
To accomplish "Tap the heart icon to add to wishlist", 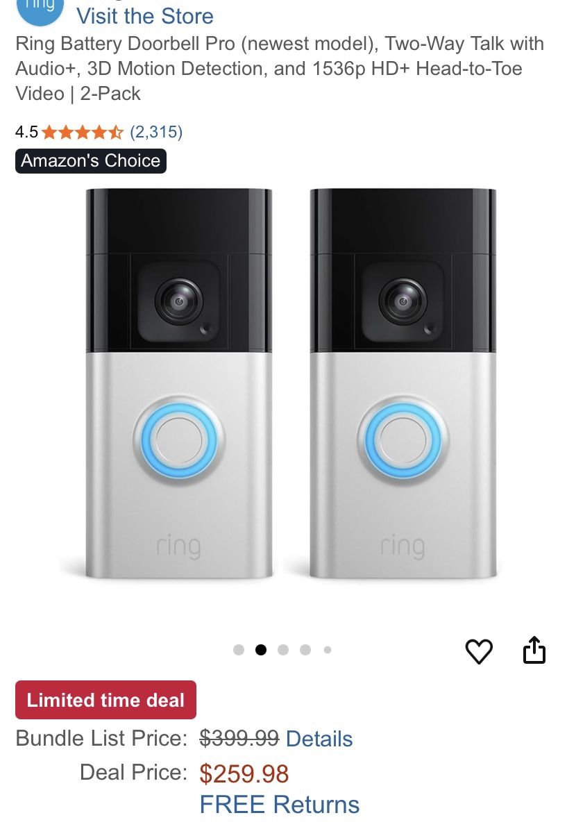I will pos(479,651).
